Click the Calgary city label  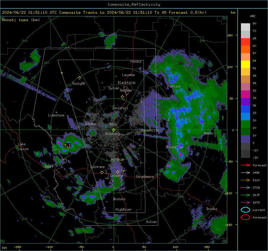[x=116, y=175]
